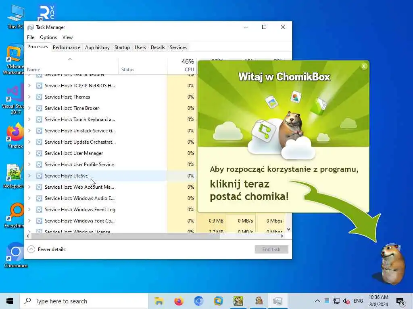
Task: Expand Service Host: Windows Event Log row
Action: click(29, 210)
